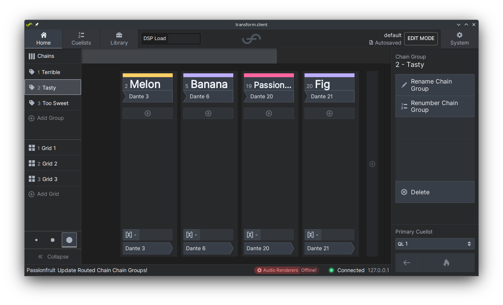Click Rename Chain Group
Viewport: 503px width, 305px height.
click(435, 85)
